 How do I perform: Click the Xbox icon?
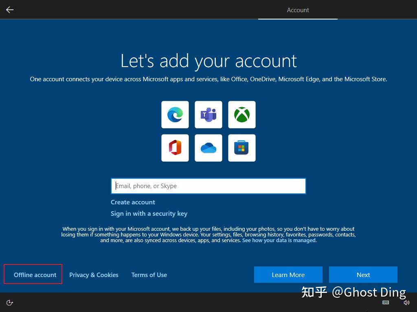241,114
